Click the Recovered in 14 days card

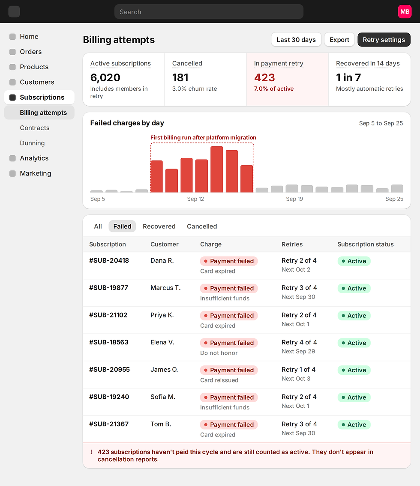tap(369, 79)
